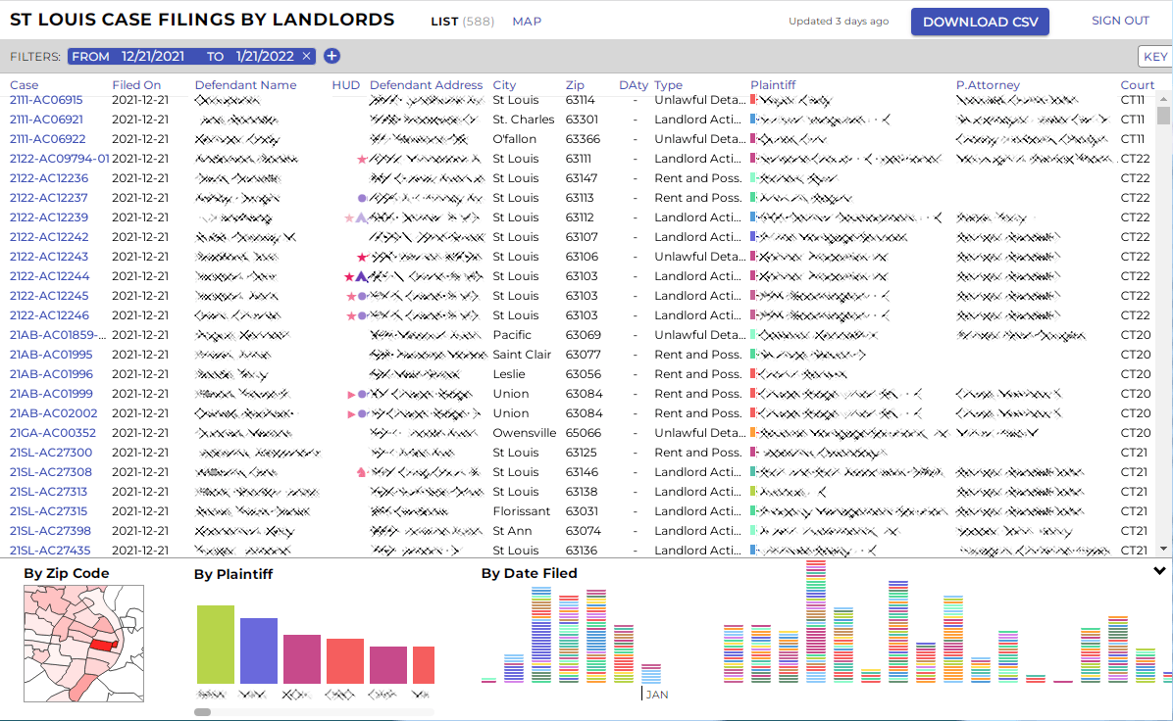Image resolution: width=1173 pixels, height=721 pixels.
Task: Click pink star icon in row 2122-AC09794-01
Action: [x=362, y=159]
